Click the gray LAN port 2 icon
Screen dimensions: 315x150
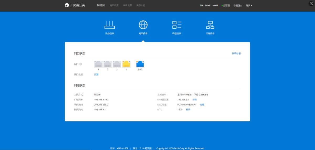tap(117, 64)
